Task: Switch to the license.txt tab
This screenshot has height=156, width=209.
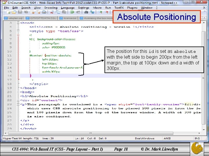Action: [x=68, y=18]
